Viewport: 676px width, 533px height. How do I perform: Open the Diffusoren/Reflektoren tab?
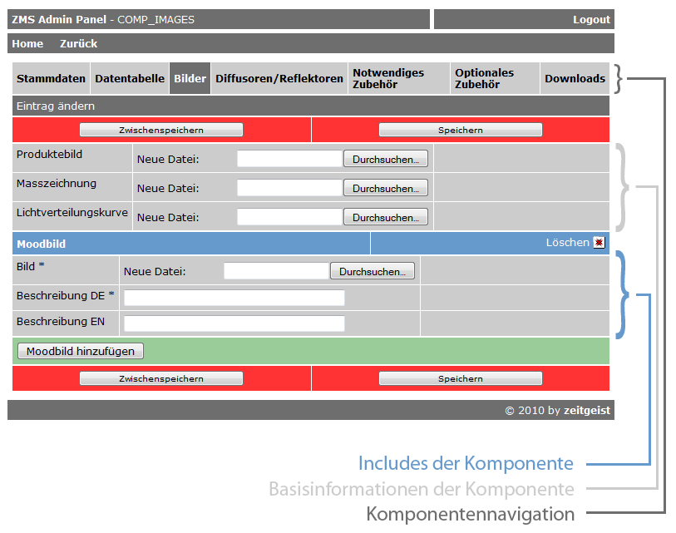pos(278,78)
